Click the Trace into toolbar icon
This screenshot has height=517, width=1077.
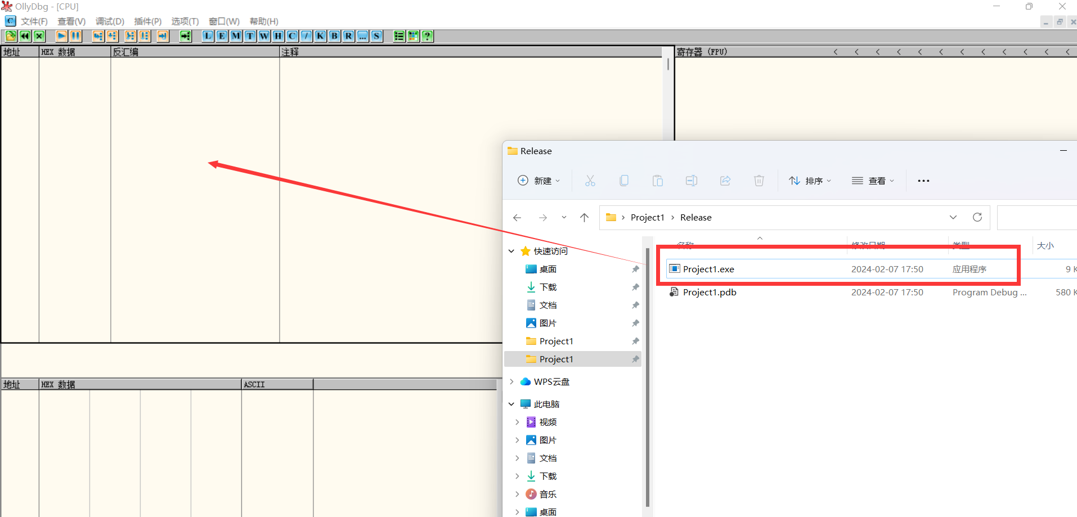tap(131, 36)
